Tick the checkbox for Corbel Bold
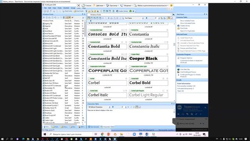 coord(130,79)
